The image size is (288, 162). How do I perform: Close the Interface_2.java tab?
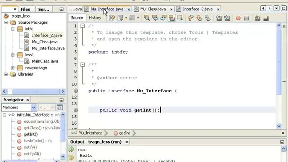218,9
